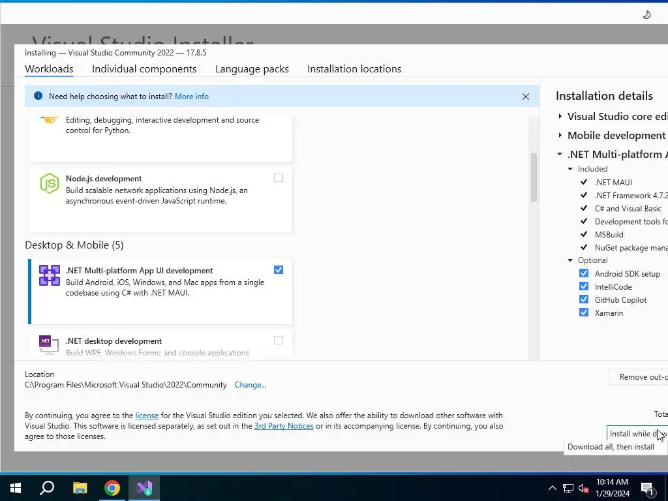Toggle the dark mode moon icon
Screen dimensions: 668x501
coord(646,15)
